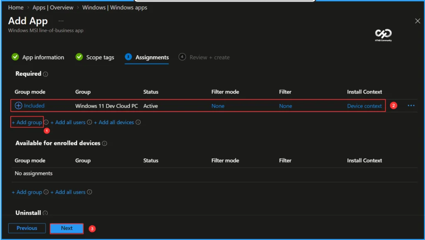Click Filter mode header in Available table
The width and height of the screenshot is (425, 240).
(x=225, y=161)
